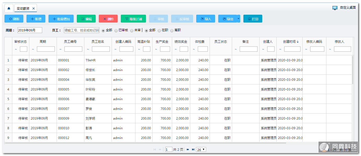
Task: Click the 导入 import button
Action: [x=206, y=19]
